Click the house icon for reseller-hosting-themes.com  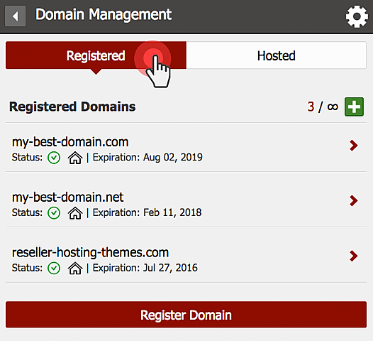(75, 269)
